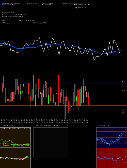Click the '92.17' price level label

123,91
